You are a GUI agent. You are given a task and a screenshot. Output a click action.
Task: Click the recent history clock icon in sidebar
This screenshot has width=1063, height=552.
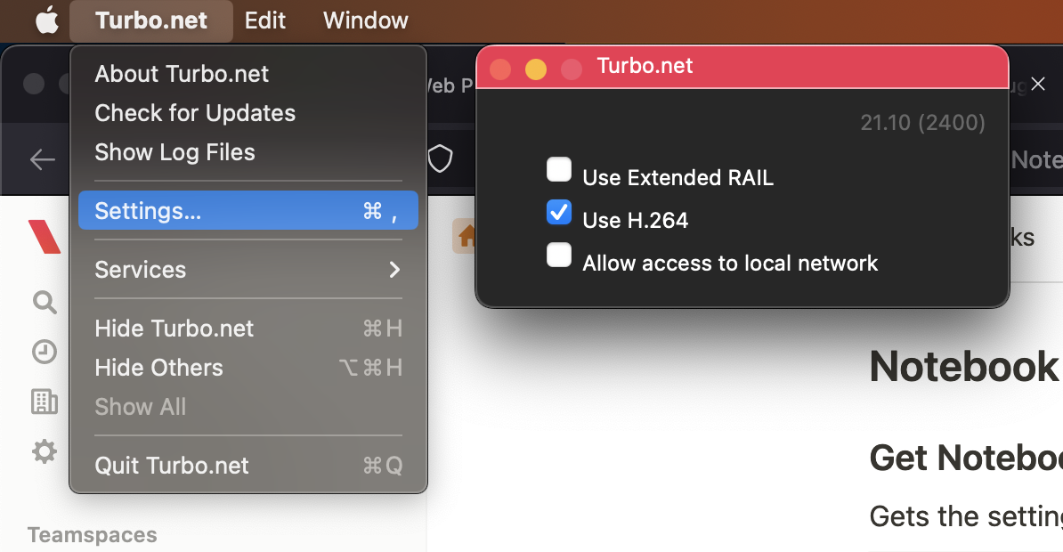point(45,352)
